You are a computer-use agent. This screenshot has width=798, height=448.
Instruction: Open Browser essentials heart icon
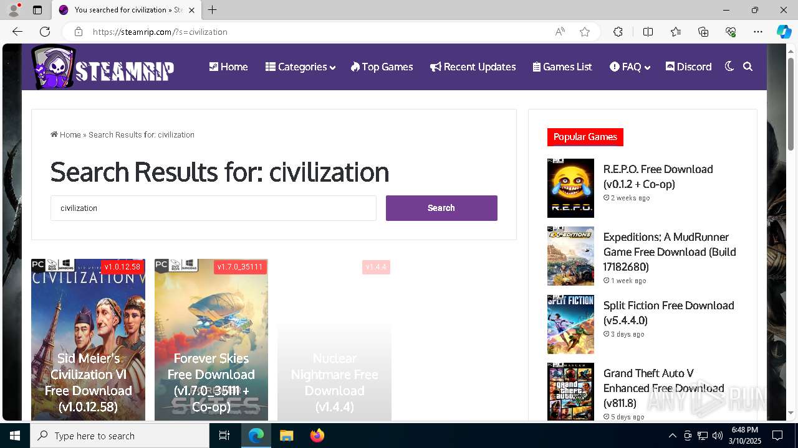point(731,32)
